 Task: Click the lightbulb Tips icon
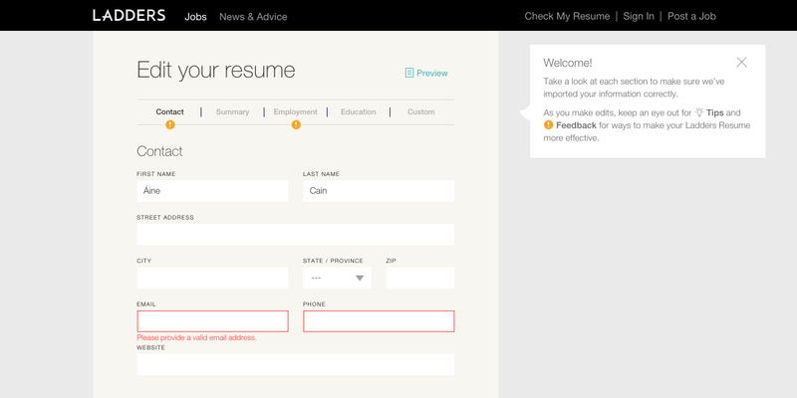coord(699,112)
